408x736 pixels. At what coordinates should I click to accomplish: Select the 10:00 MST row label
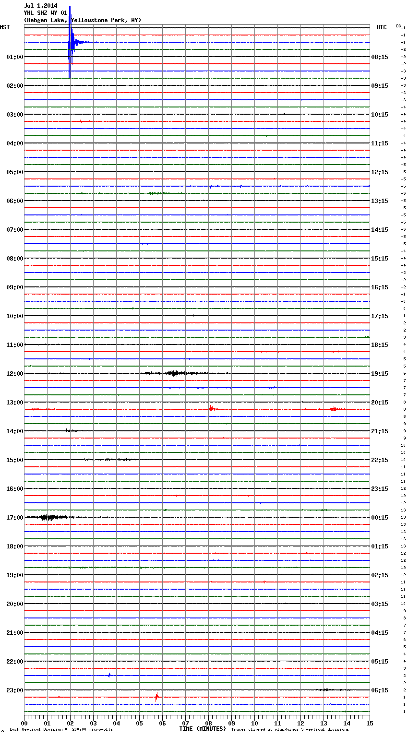14,316
